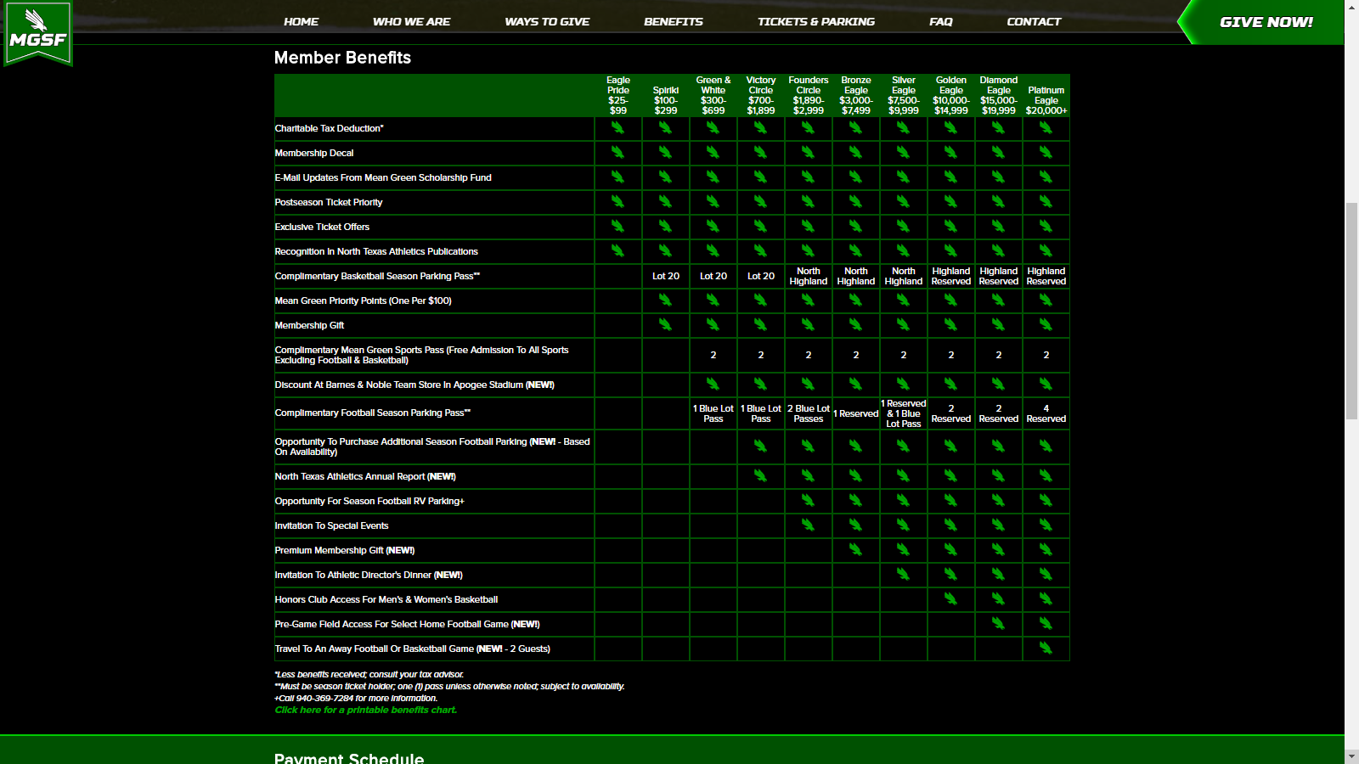
Task: Click Victory Circle's Athletics Annual Report eagle icon
Action: tap(760, 476)
